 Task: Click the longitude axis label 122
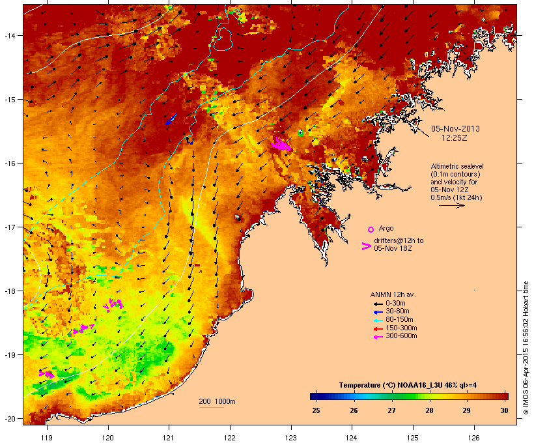coord(230,438)
